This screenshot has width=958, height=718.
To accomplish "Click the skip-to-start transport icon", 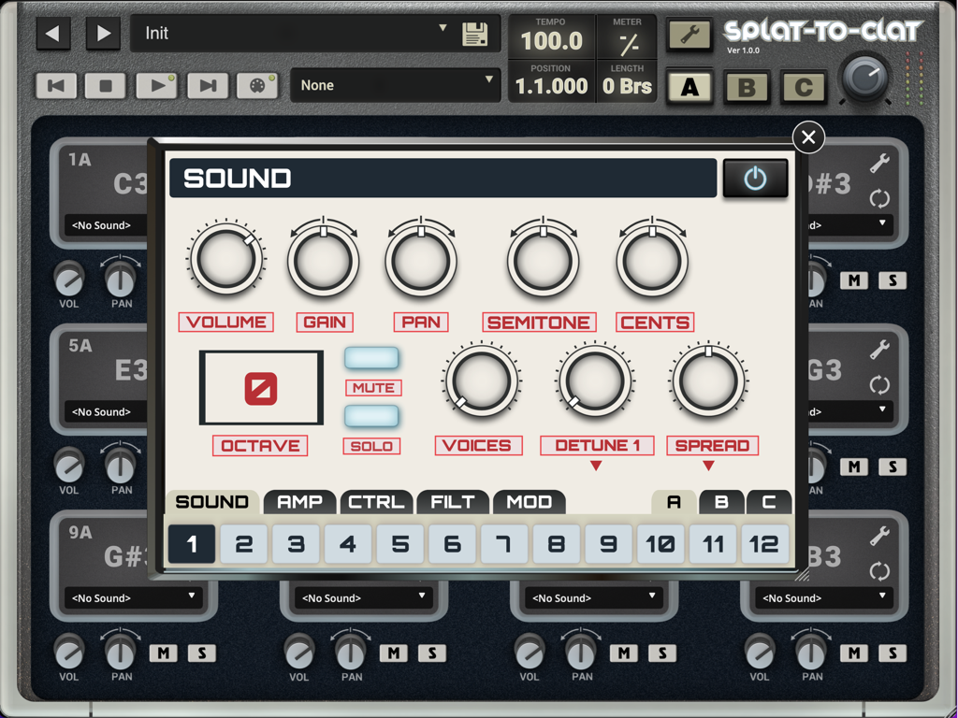I will [56, 85].
